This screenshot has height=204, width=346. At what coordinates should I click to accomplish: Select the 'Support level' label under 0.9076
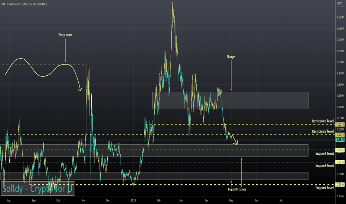click(x=324, y=154)
